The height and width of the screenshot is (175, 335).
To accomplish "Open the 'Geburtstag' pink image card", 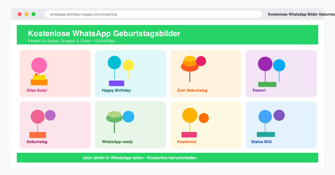I will [55, 125].
